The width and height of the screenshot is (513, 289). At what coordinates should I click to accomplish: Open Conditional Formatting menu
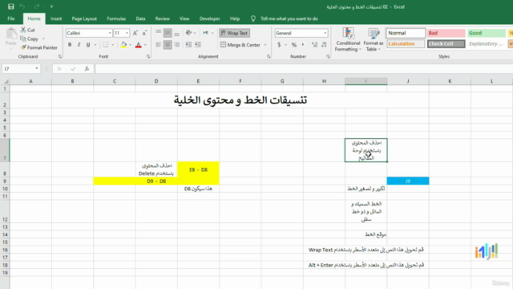(348, 39)
